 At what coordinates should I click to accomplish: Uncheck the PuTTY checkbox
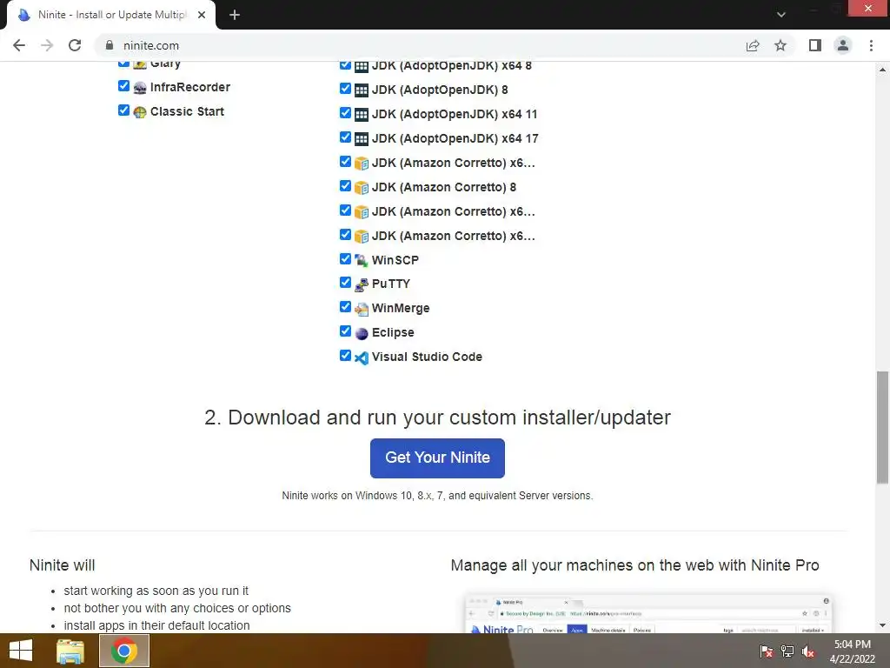pyautogui.click(x=345, y=283)
